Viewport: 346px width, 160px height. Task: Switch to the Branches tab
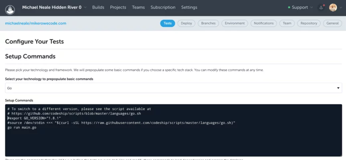tap(208, 23)
